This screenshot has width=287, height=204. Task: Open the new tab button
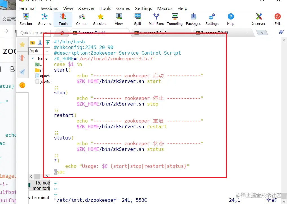[262, 33]
